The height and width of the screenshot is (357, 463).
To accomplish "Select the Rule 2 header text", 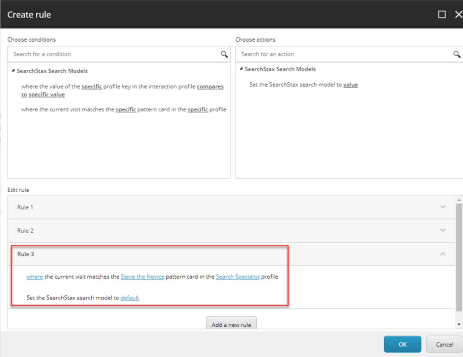I will click(25, 230).
